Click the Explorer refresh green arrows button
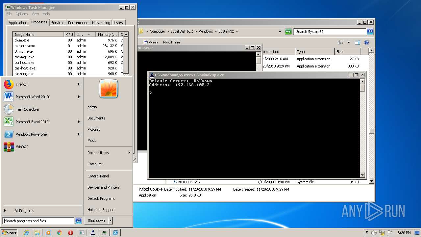This screenshot has height=237, width=421. (288, 32)
